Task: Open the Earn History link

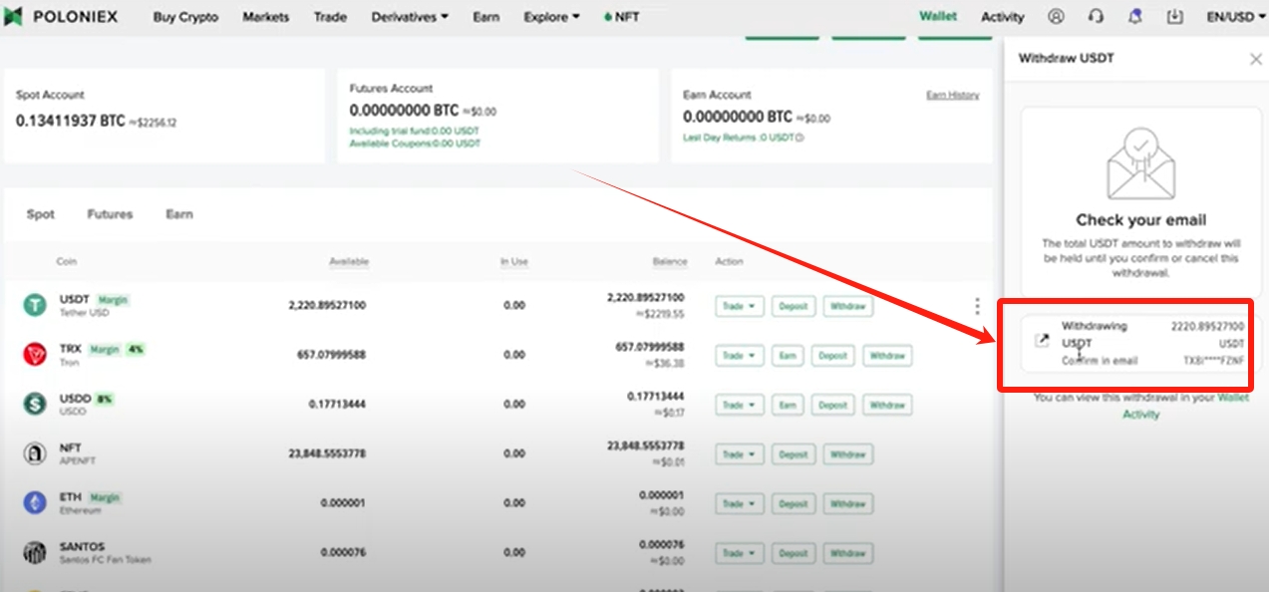Action: click(953, 95)
